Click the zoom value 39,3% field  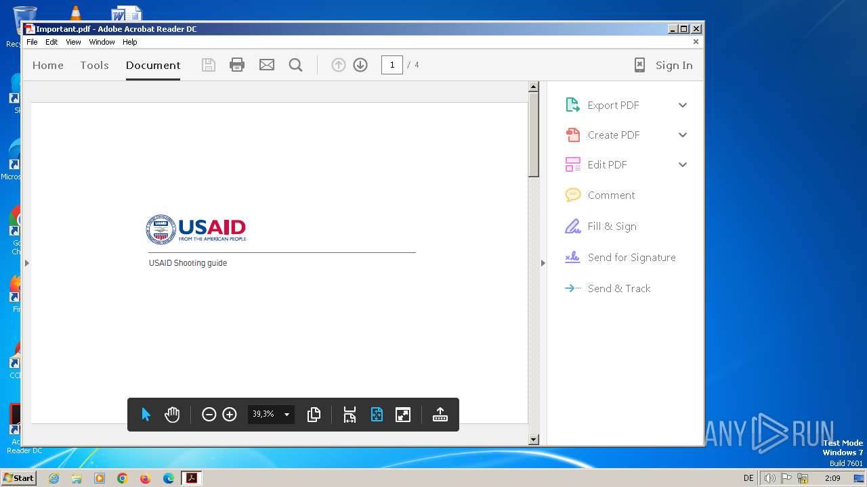[x=263, y=414]
